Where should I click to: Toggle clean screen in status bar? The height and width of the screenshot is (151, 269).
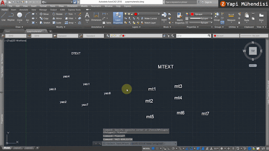pyautogui.click(x=264, y=148)
